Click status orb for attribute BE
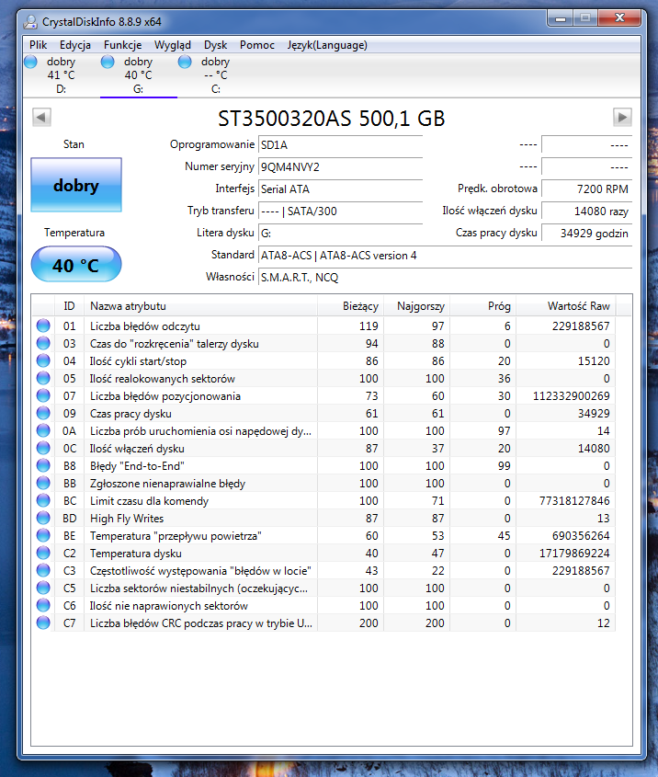 (x=43, y=535)
